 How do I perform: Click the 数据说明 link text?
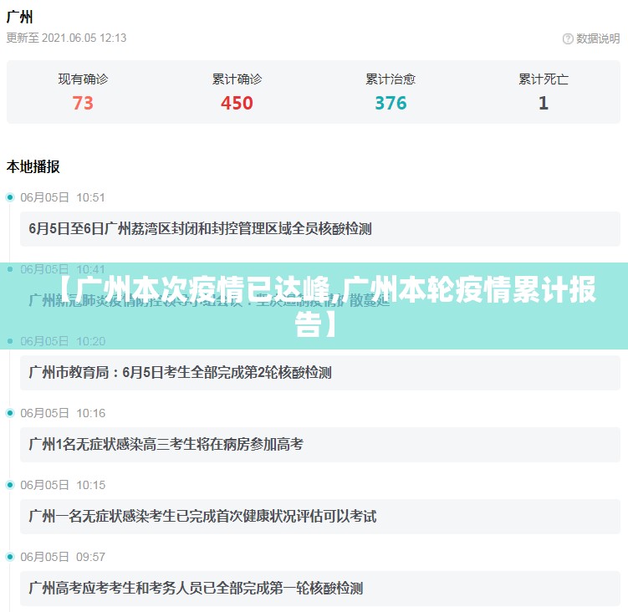click(x=598, y=38)
